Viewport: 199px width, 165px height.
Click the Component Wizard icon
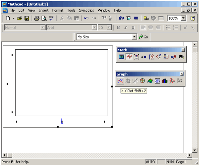153,18
